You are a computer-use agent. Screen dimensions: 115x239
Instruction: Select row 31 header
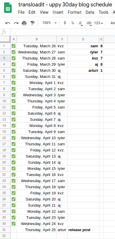(x=4, y=230)
